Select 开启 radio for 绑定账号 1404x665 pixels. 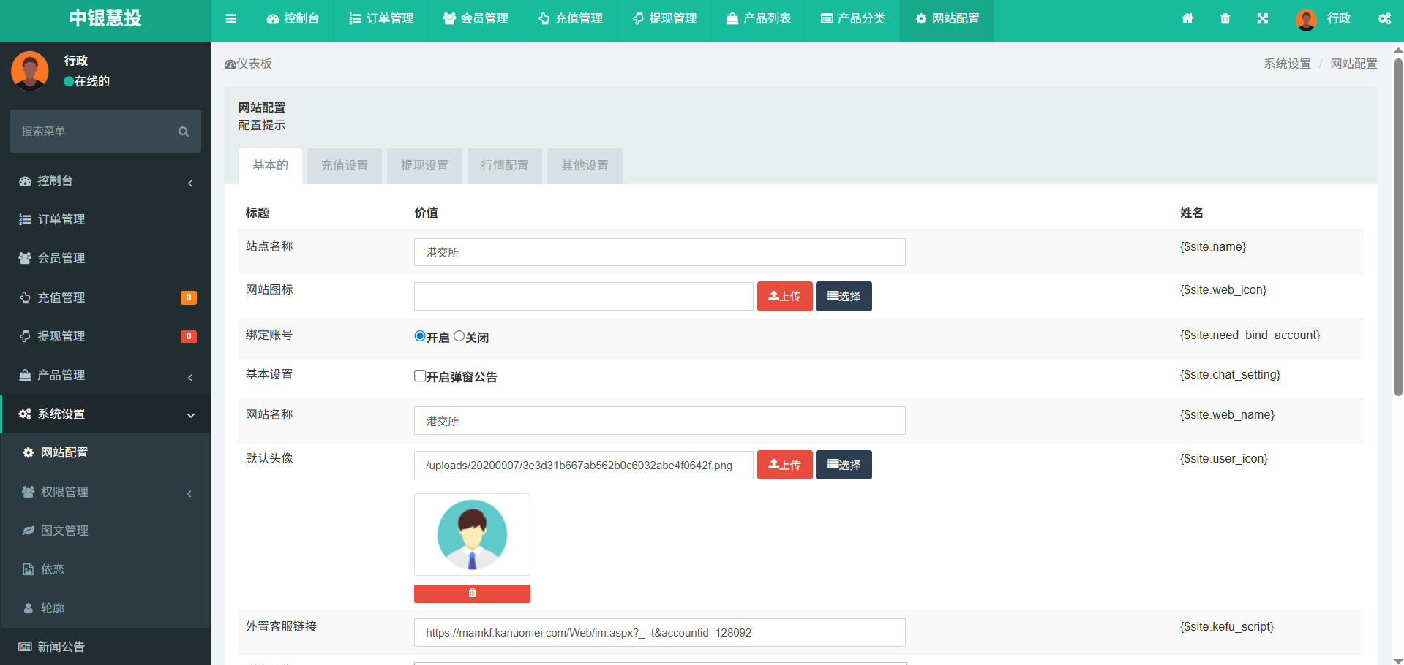420,336
